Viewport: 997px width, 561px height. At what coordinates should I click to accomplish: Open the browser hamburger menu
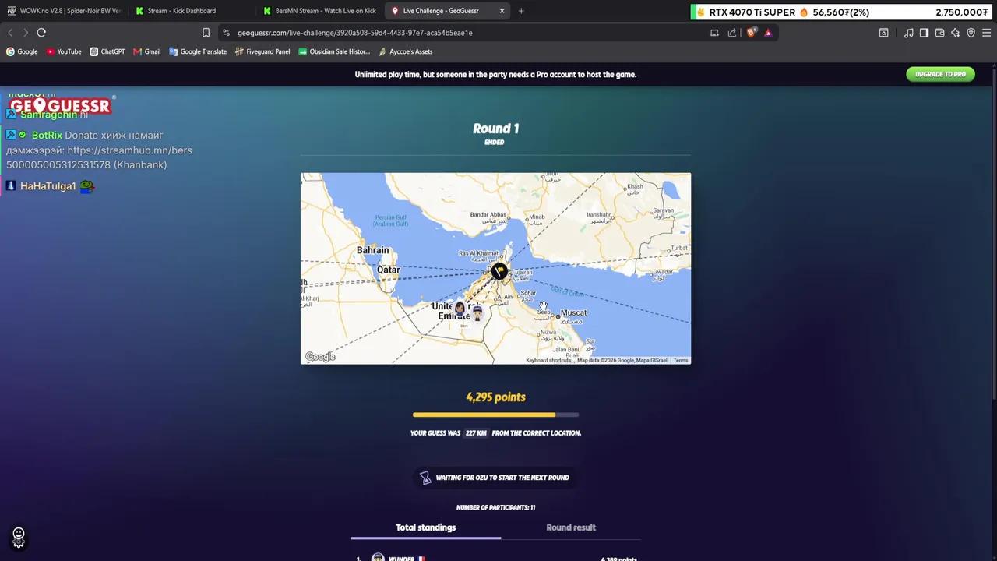click(986, 33)
